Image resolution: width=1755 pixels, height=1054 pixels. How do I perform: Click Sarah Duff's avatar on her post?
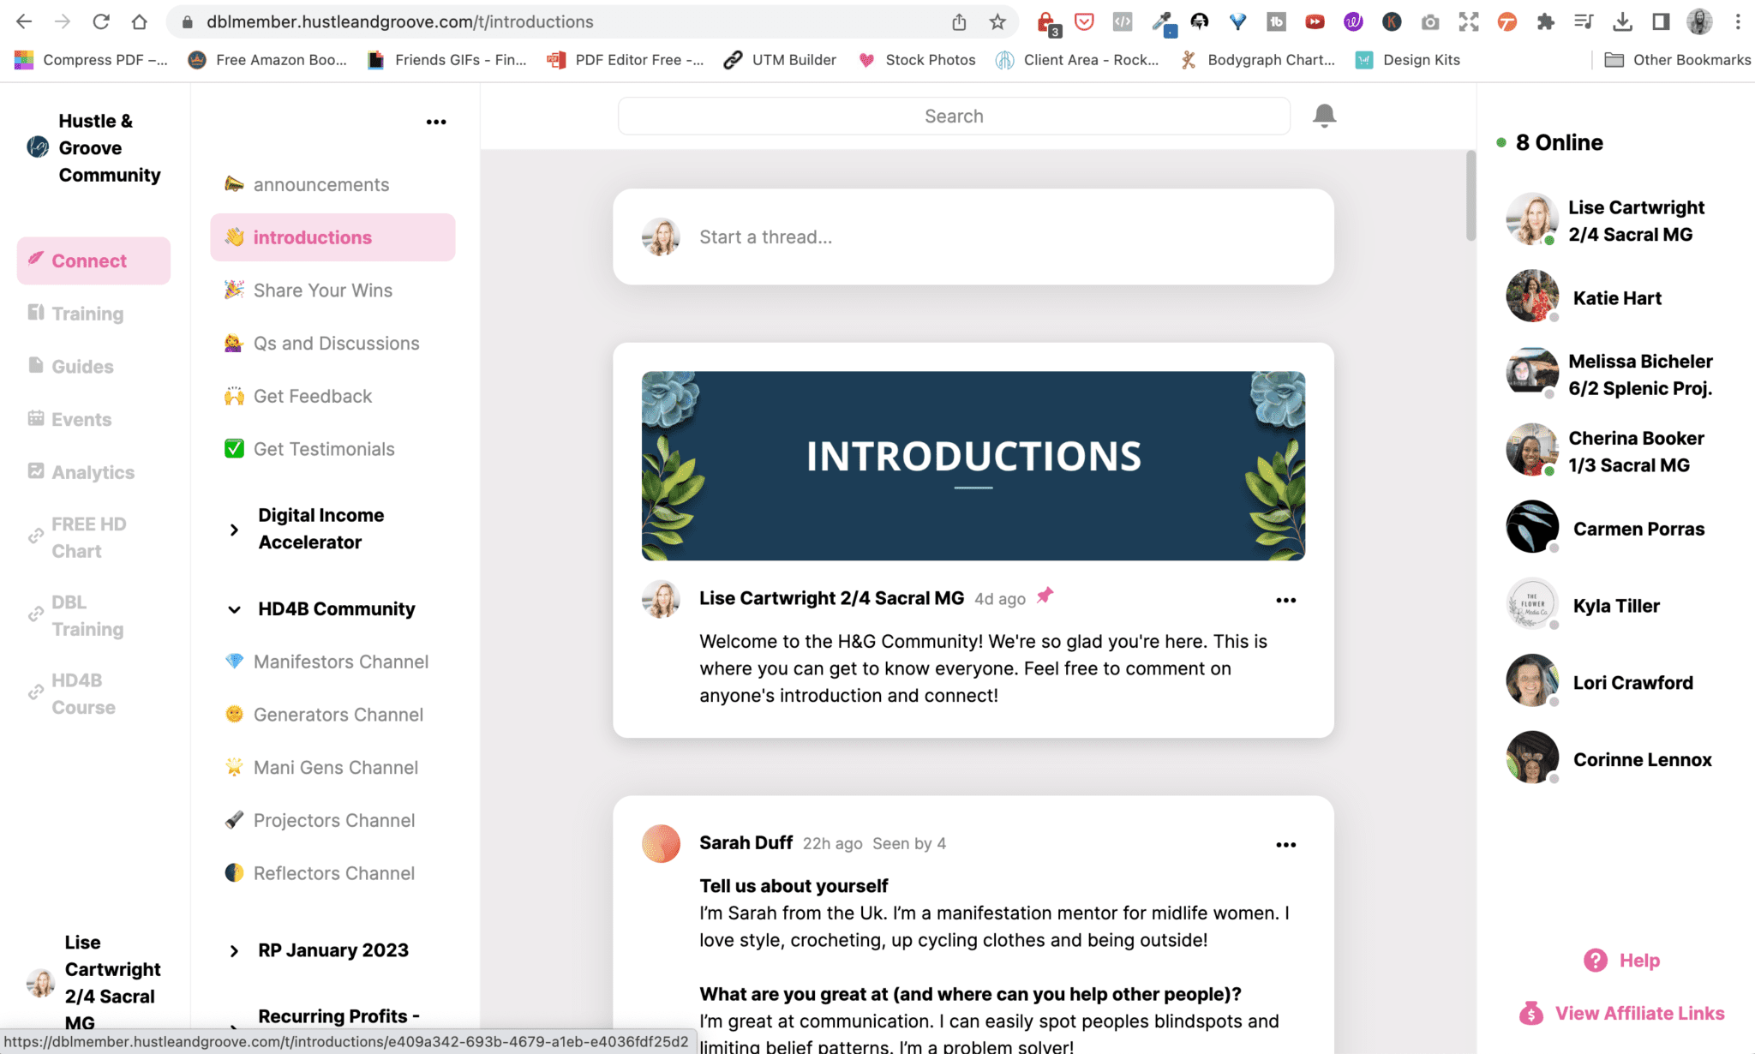pyautogui.click(x=661, y=843)
